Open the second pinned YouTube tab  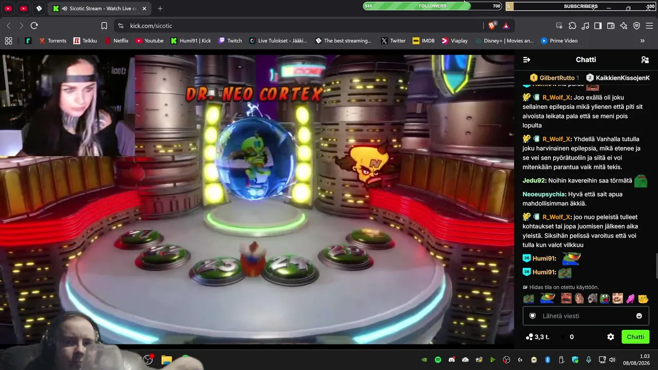[24, 9]
